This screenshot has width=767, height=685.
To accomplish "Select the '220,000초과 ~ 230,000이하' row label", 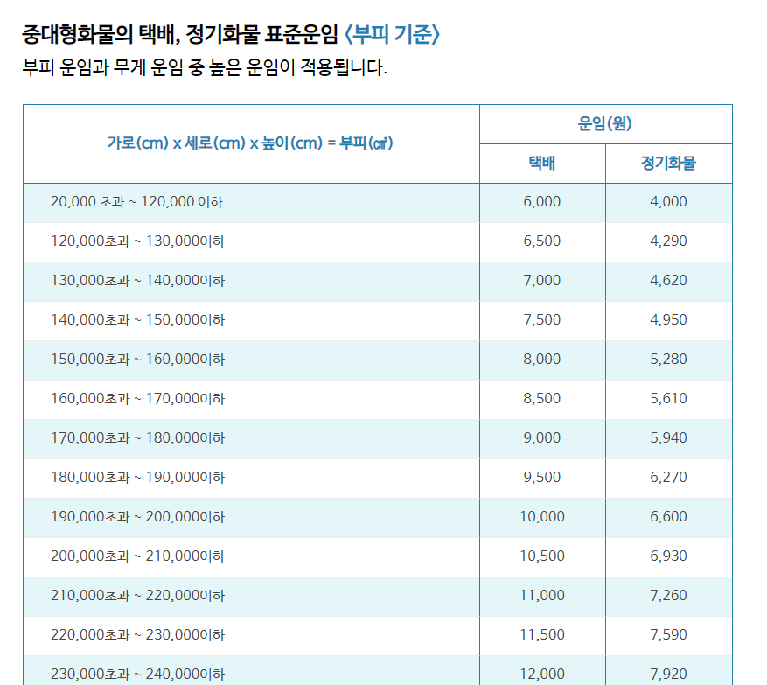I will point(137,635).
